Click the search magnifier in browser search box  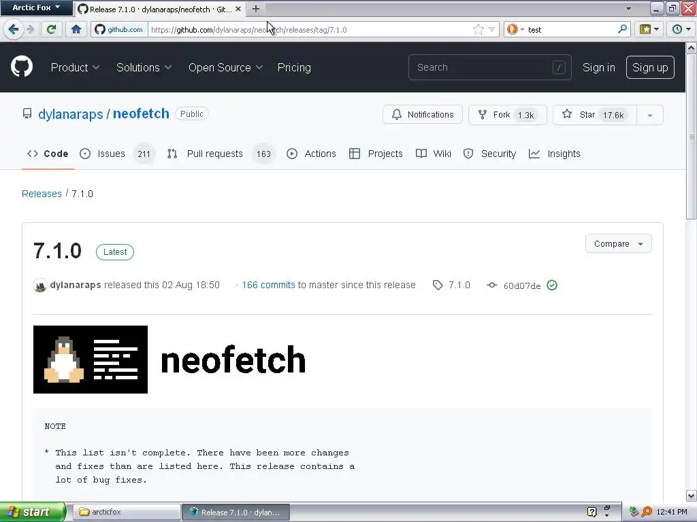[x=622, y=29]
